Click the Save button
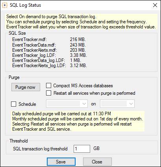The height and width of the screenshot is (167, 161). point(61,161)
